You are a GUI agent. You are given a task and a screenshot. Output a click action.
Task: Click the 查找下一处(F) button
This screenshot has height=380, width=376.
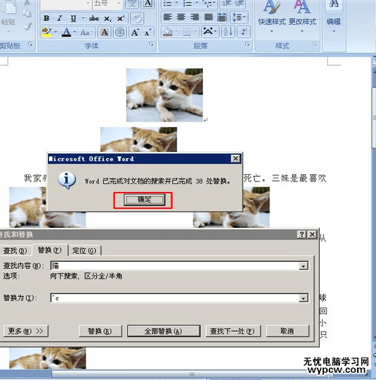pyautogui.click(x=233, y=331)
